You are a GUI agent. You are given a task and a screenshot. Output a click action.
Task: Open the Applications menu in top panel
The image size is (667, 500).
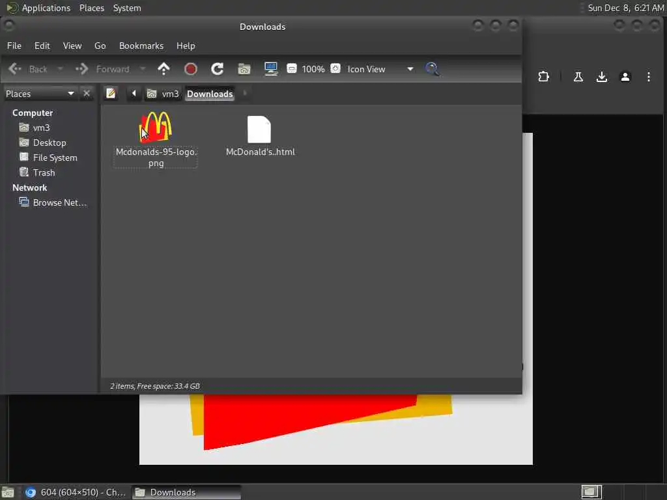(38, 8)
